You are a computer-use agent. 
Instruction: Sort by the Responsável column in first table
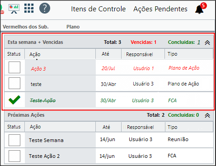point(140,54)
